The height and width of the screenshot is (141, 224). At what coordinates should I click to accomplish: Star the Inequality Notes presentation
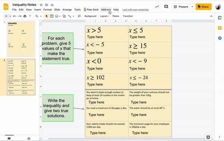[x=41, y=5]
